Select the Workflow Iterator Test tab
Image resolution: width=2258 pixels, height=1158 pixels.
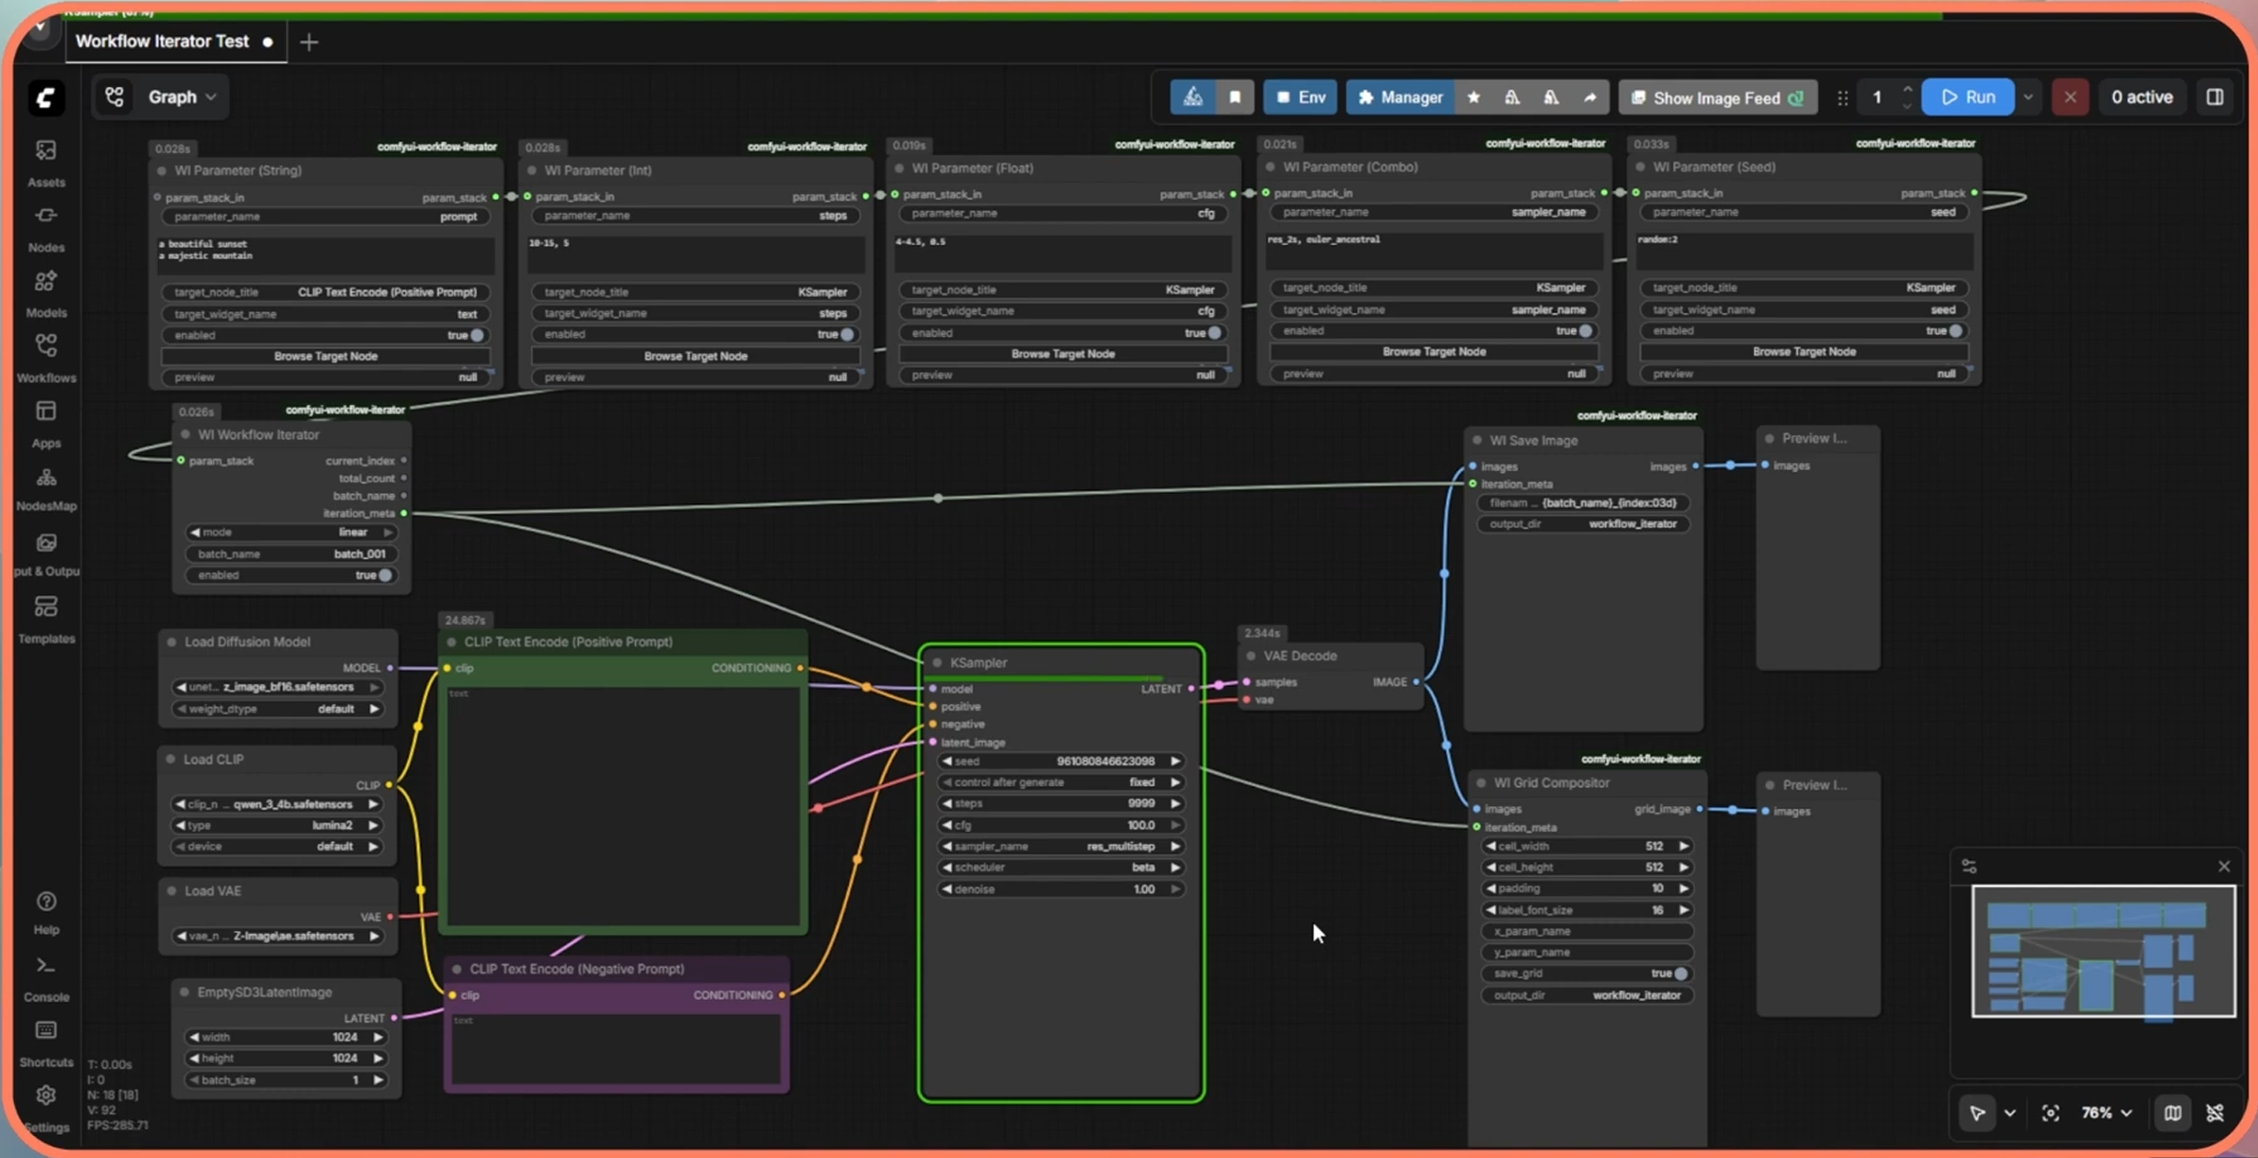[x=175, y=42]
